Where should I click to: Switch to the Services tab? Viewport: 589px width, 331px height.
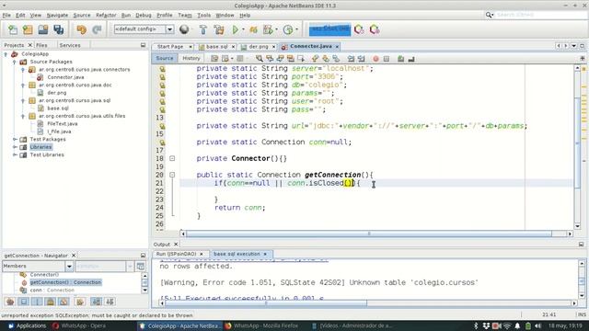(x=70, y=45)
